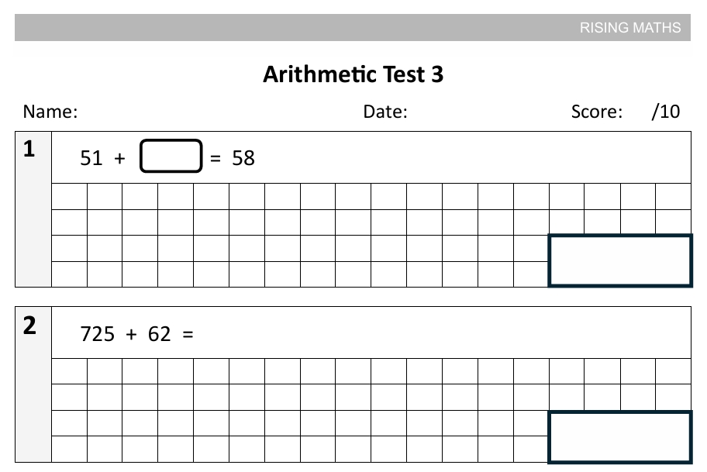707x472 pixels.
Task: Click the plus sign in question 1
Action: 119,158
